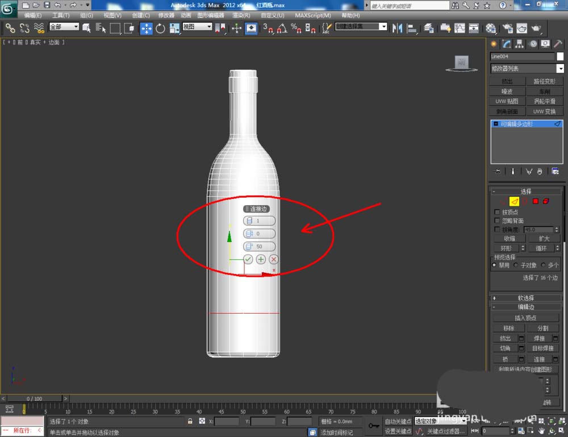Screen dimensions: 568x437
Task: Expand the 软选择 rollout
Action: [525, 298]
